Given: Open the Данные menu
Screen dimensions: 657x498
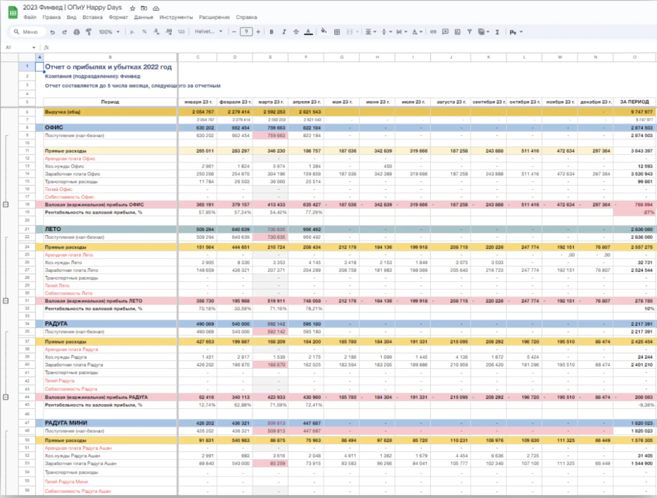Looking at the screenshot, I should tap(143, 17).
